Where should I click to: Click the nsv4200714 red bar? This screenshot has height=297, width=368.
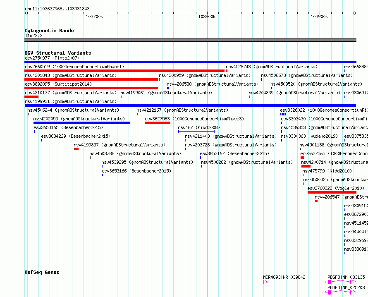click(x=306, y=166)
